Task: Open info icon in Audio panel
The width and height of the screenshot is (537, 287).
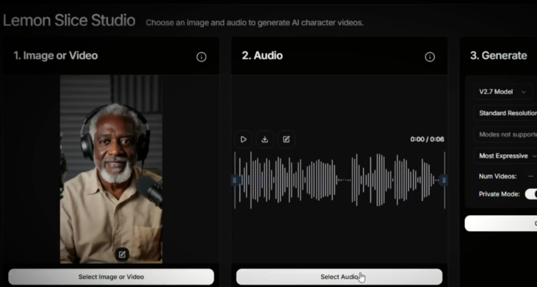Action: 430,57
